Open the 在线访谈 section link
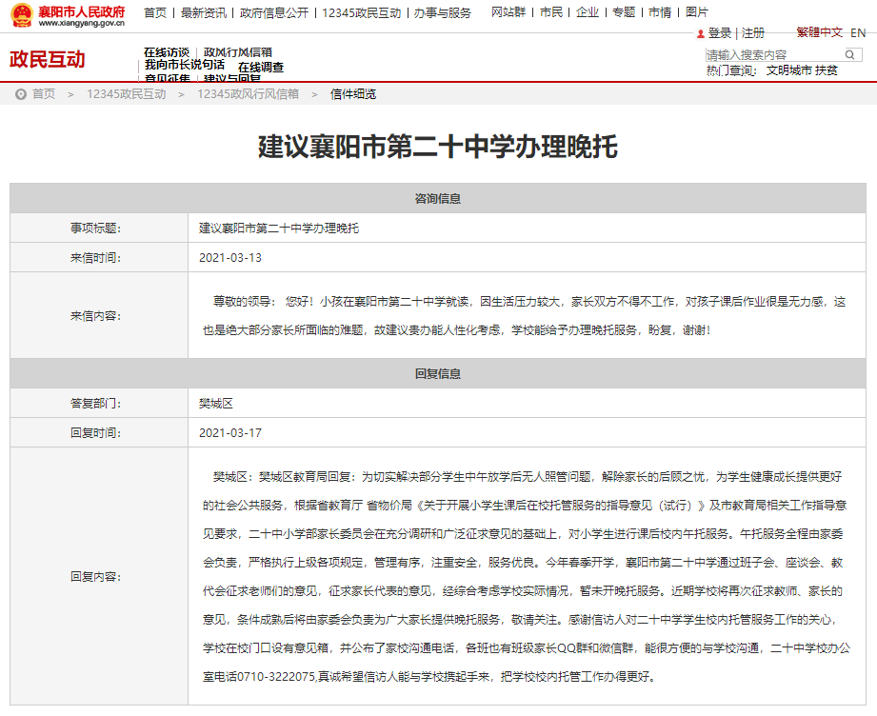The height and width of the screenshot is (716, 877). [x=167, y=52]
